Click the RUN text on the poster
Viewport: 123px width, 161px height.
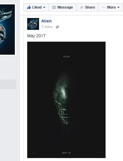pos(67,57)
